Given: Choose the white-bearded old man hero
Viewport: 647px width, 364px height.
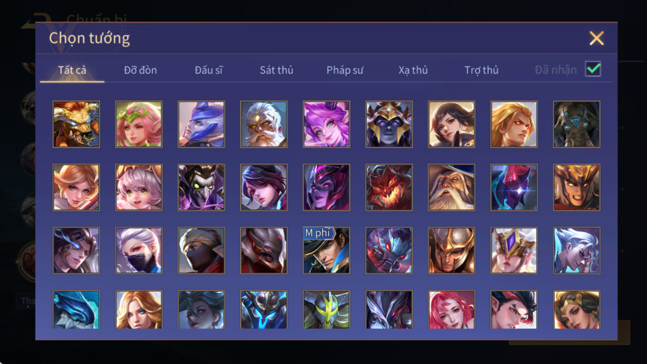Looking at the screenshot, I should point(264,124).
